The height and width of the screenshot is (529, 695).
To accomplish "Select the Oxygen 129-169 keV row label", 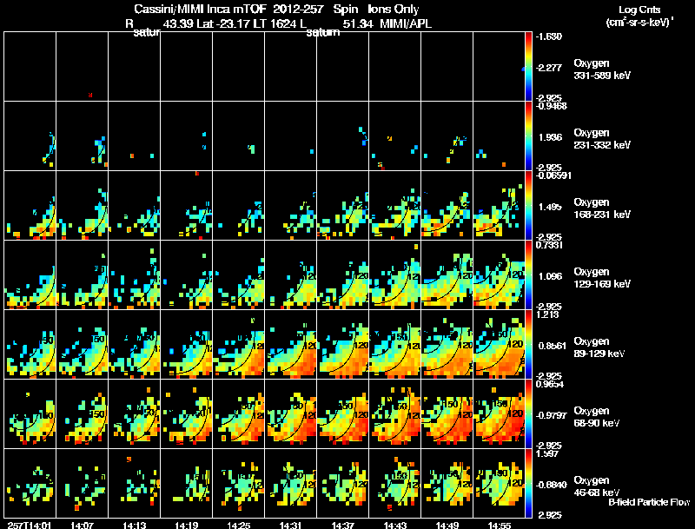I will click(x=602, y=277).
